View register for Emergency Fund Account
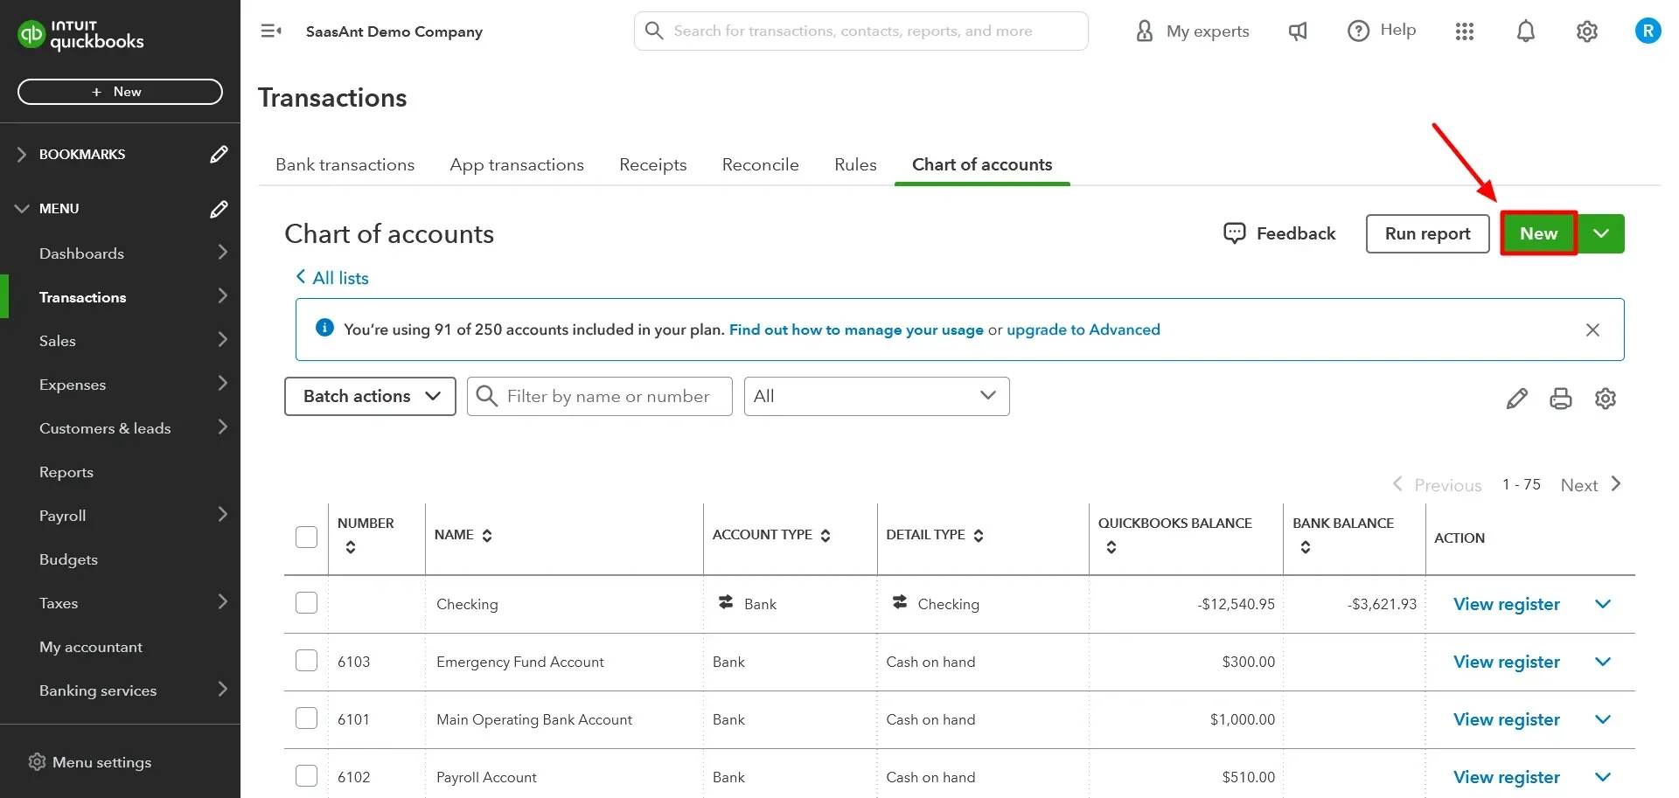The width and height of the screenshot is (1679, 798). click(1506, 662)
